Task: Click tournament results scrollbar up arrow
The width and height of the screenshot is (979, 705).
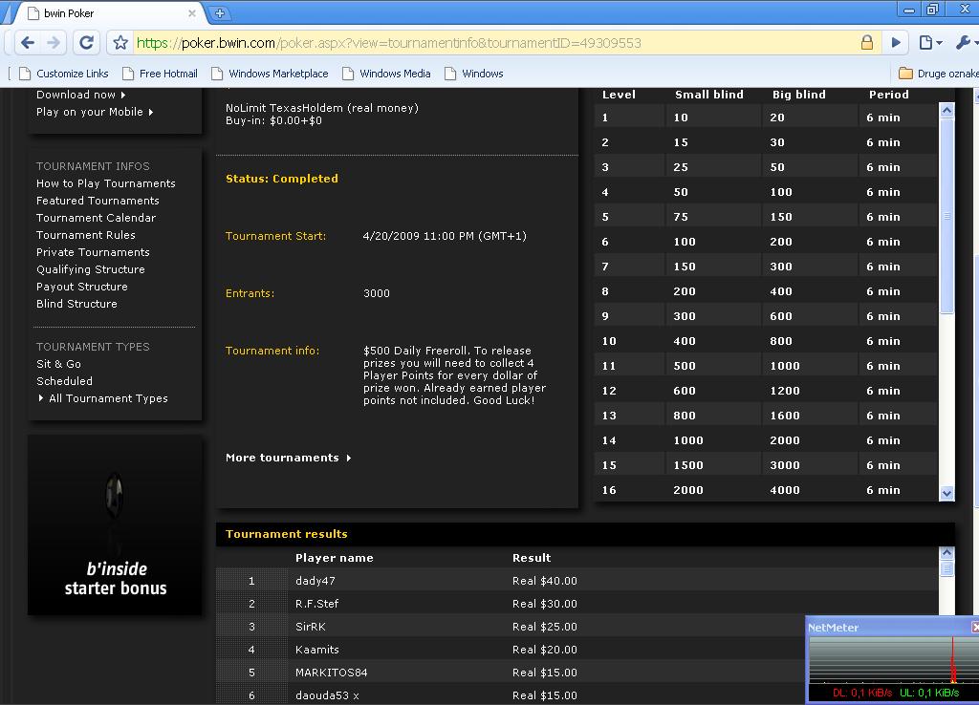Action: [x=946, y=553]
